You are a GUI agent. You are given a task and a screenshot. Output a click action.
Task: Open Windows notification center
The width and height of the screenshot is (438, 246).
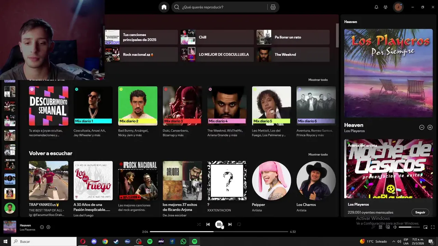(430, 242)
